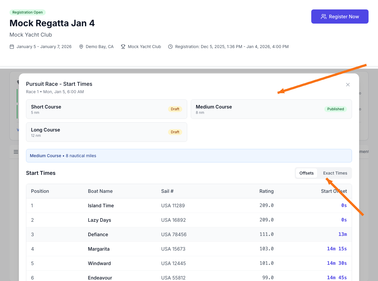Click the Published badge on Medium Course
The image size is (378, 281).
click(x=335, y=109)
